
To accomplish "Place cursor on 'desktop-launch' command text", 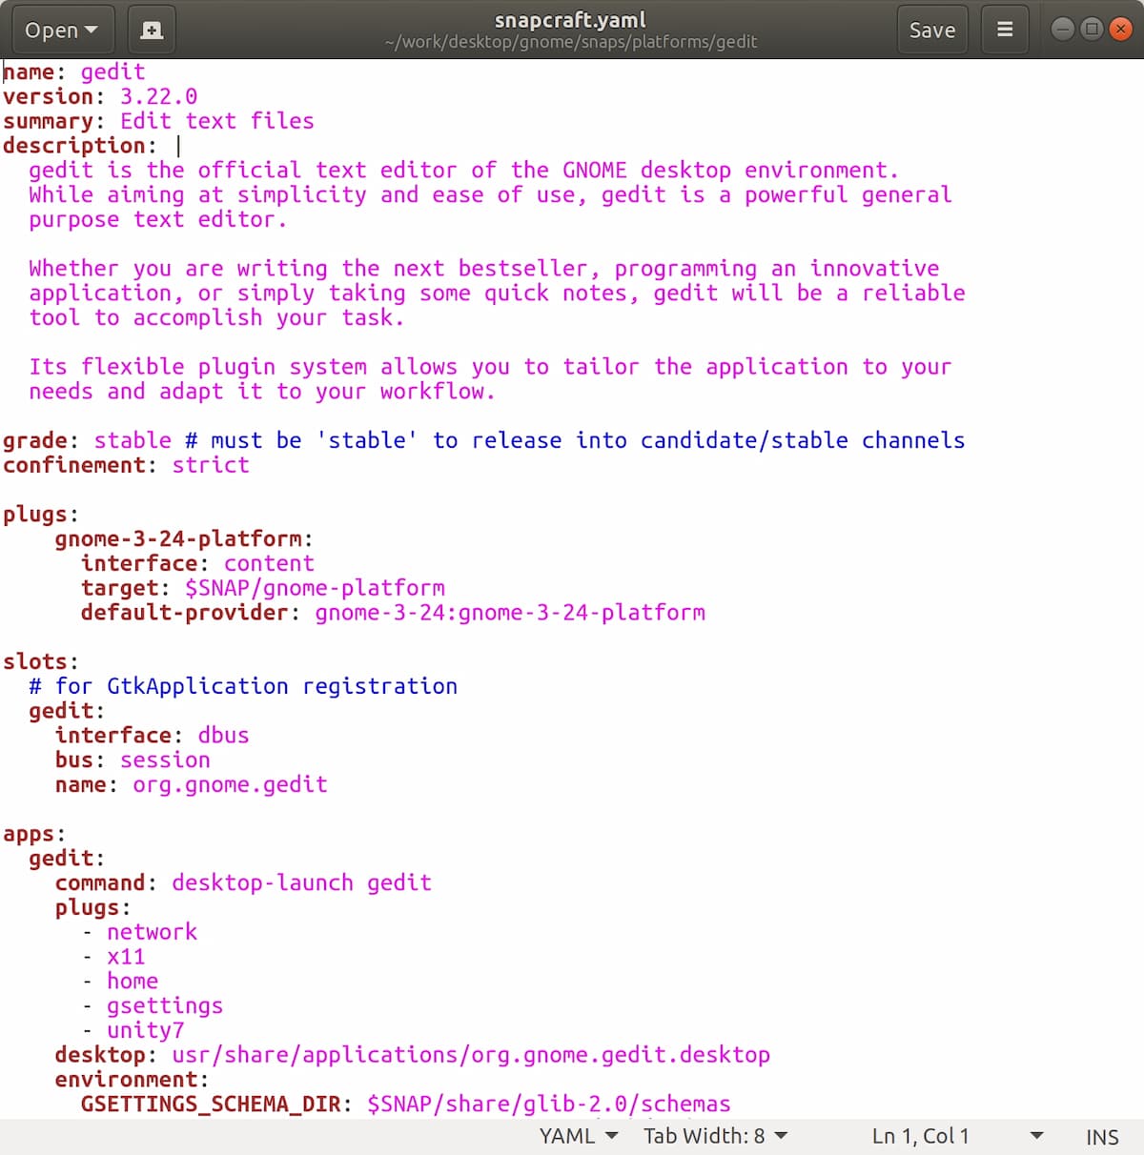I will point(262,883).
